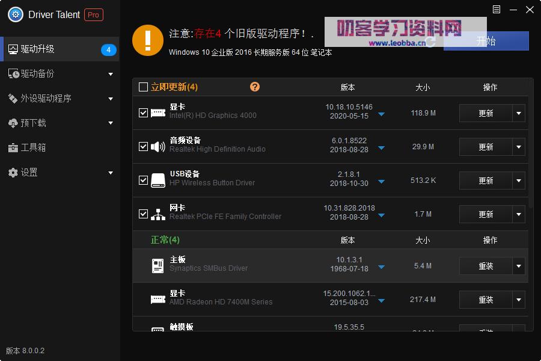Click the Driver Talent gear logo

(x=16, y=14)
